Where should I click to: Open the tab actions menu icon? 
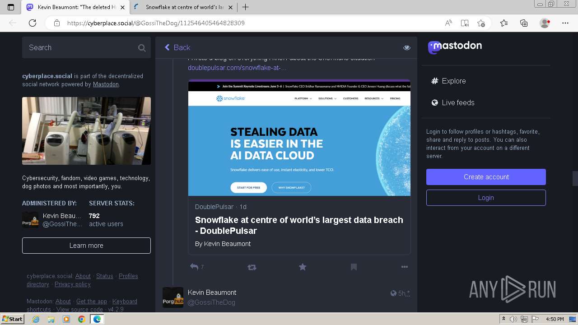point(11,7)
